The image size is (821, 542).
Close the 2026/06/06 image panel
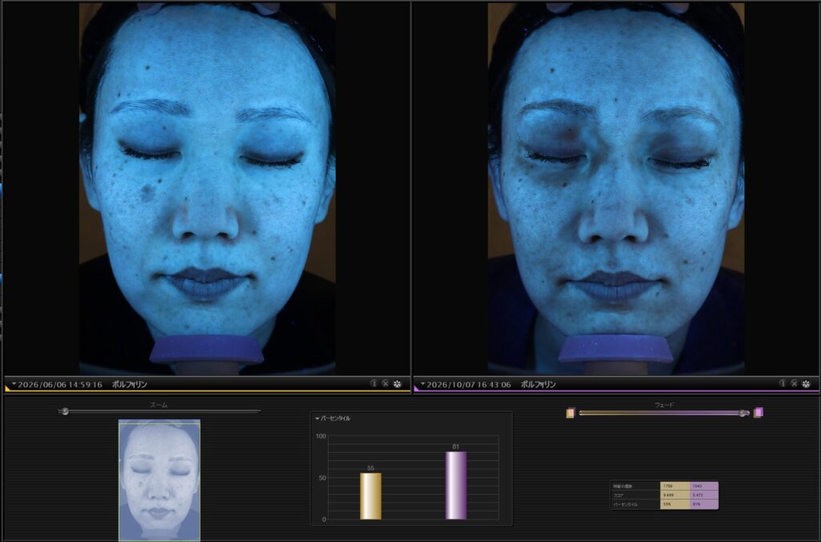[x=385, y=383]
